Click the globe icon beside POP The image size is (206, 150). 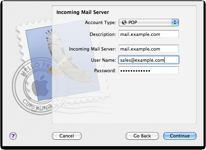[124, 22]
